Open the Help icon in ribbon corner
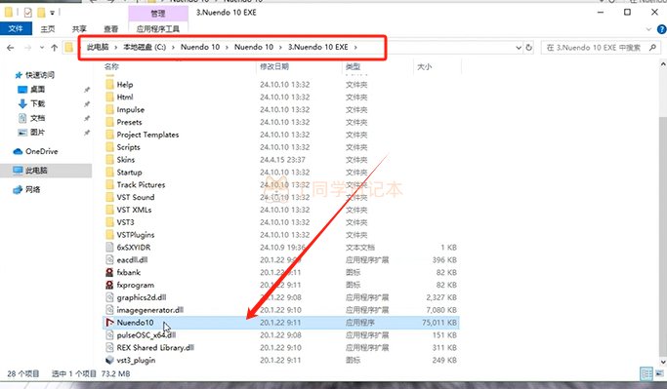Screen dimensions: 667x389 (x=661, y=29)
